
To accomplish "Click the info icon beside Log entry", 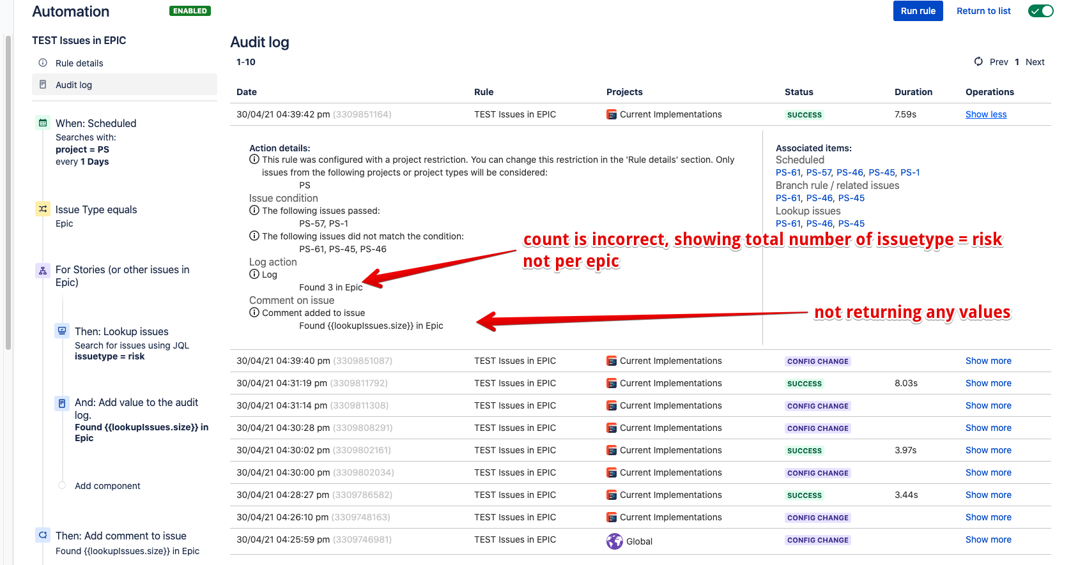I will click(x=254, y=274).
